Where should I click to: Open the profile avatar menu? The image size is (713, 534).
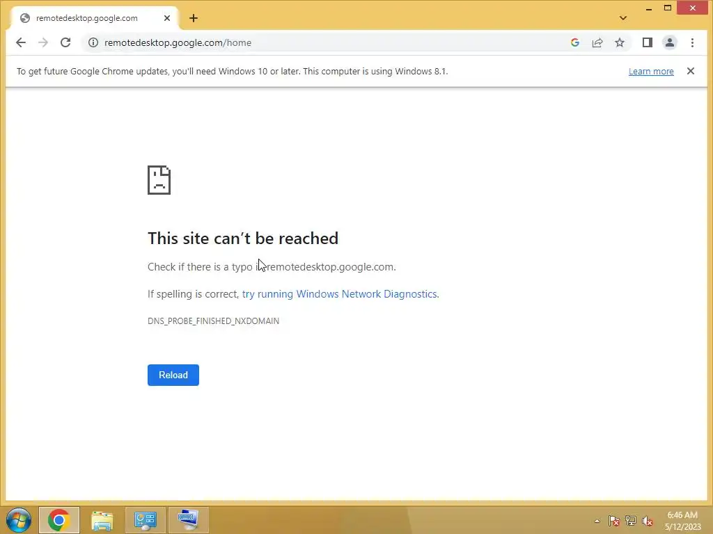670,42
